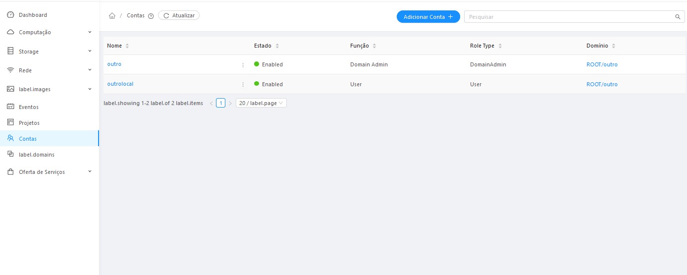Viewport: 687px width, 275px height.
Task: Click the search magnifier icon
Action: (x=678, y=17)
